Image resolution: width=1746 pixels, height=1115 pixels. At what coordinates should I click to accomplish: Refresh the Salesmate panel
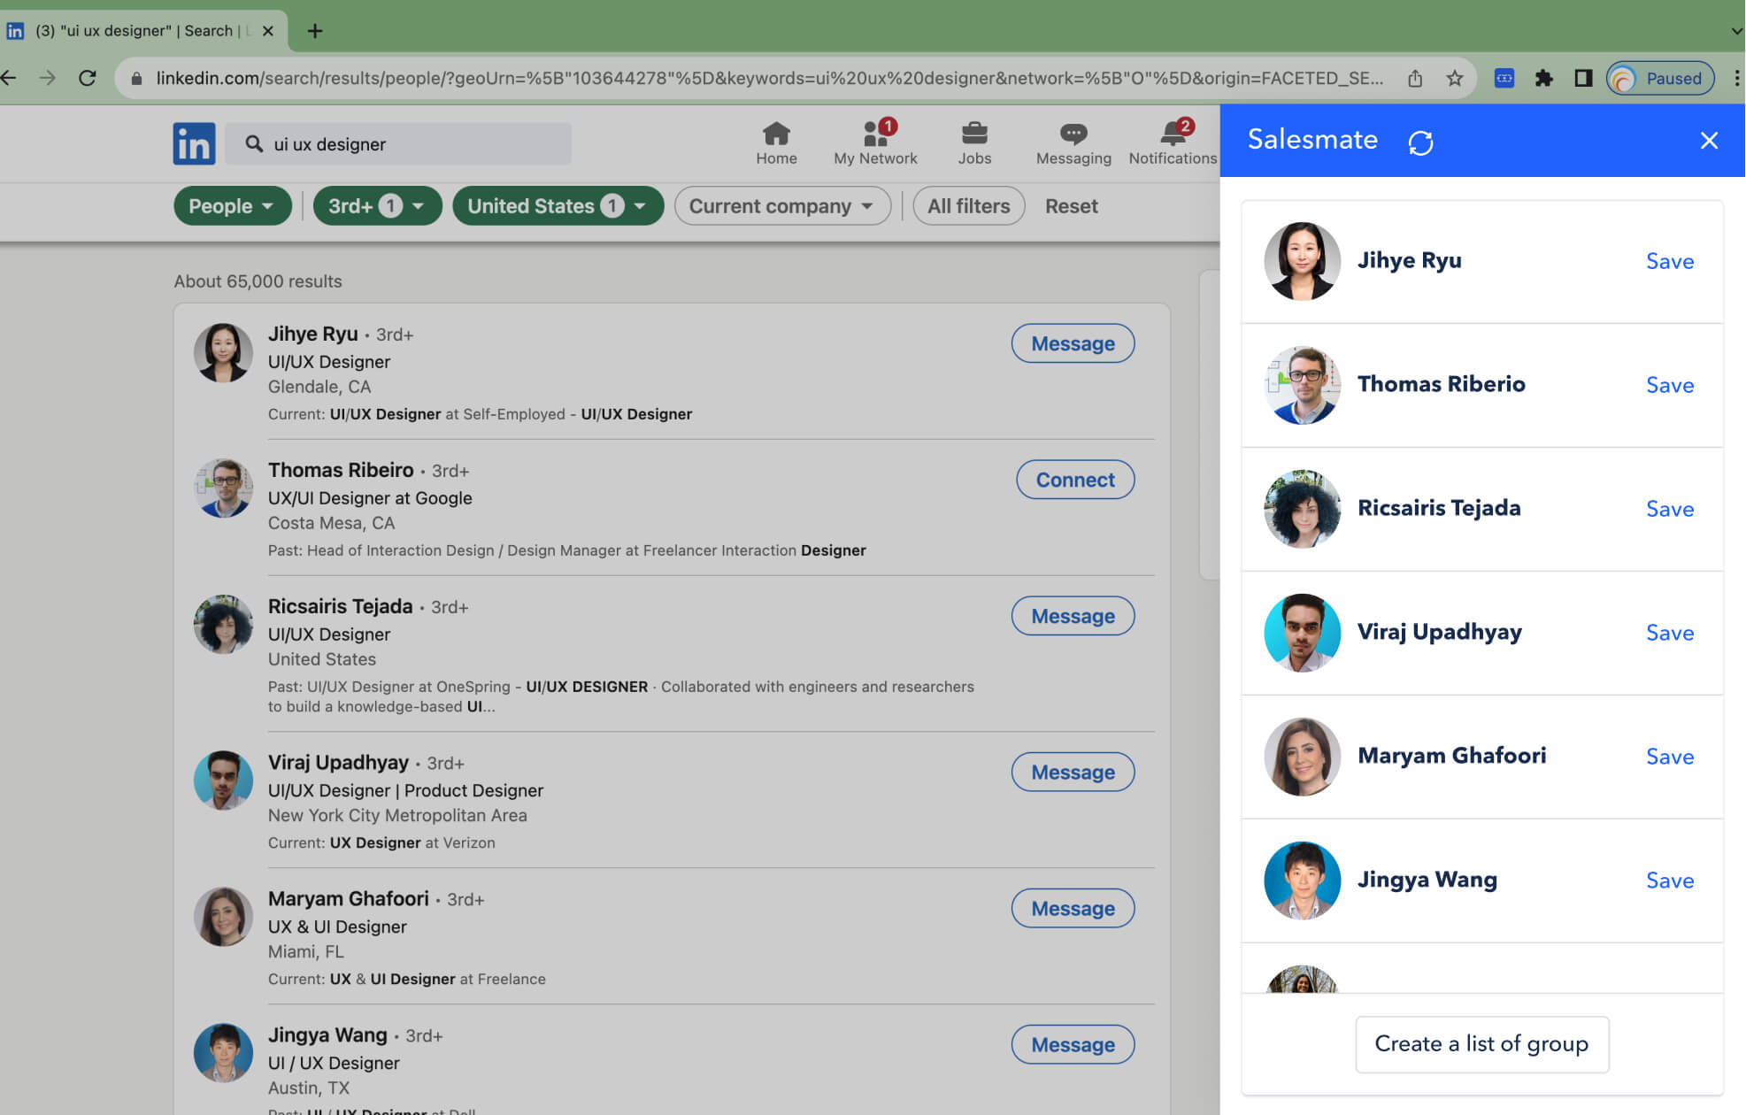click(x=1420, y=142)
